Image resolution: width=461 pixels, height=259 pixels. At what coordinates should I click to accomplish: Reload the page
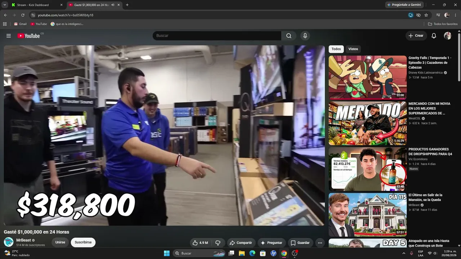[x=23, y=15]
